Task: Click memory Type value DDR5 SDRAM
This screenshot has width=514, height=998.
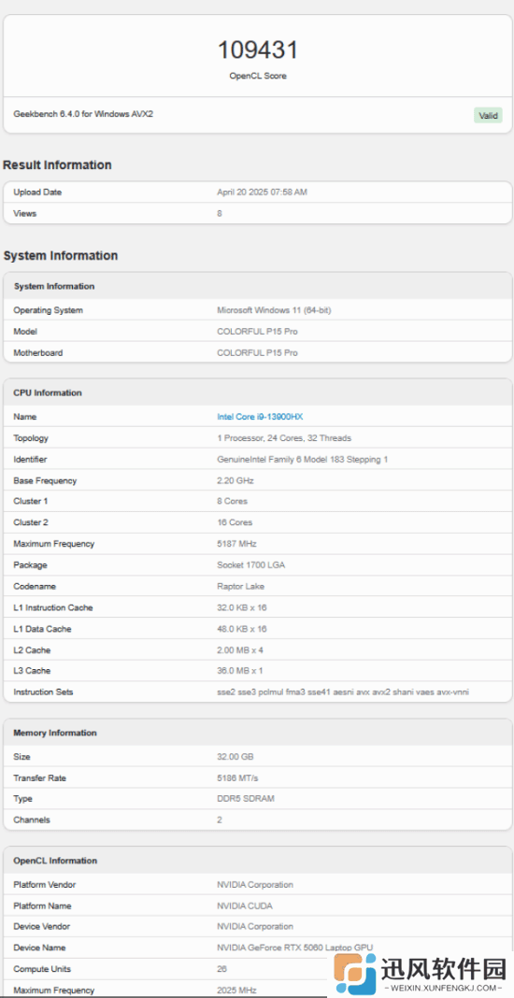Action: pos(246,799)
